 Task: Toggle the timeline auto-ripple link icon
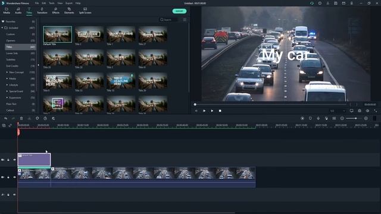[10, 125]
